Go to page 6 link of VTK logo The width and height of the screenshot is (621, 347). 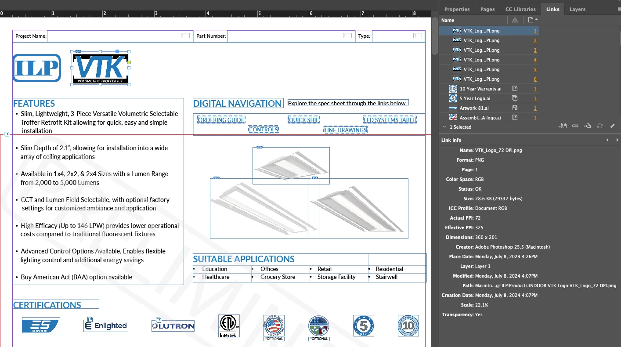[x=535, y=79]
